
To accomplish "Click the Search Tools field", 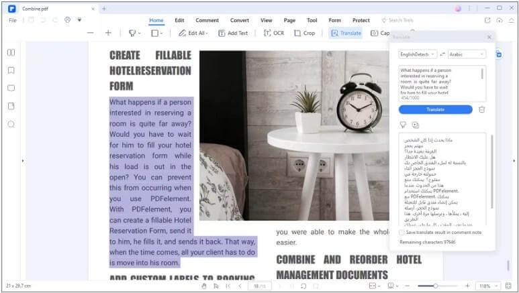I will [397, 20].
